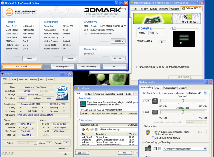Click Select... under Tests in 3DMark03
This screenshot has height=157, width=214.
tap(30, 58)
